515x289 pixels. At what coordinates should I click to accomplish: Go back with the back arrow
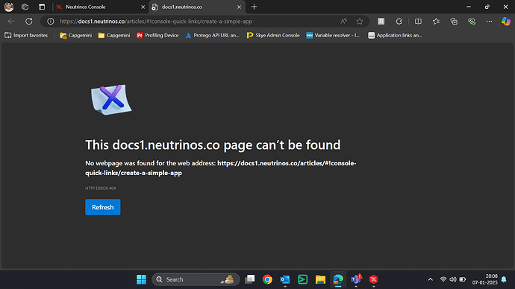pos(11,22)
